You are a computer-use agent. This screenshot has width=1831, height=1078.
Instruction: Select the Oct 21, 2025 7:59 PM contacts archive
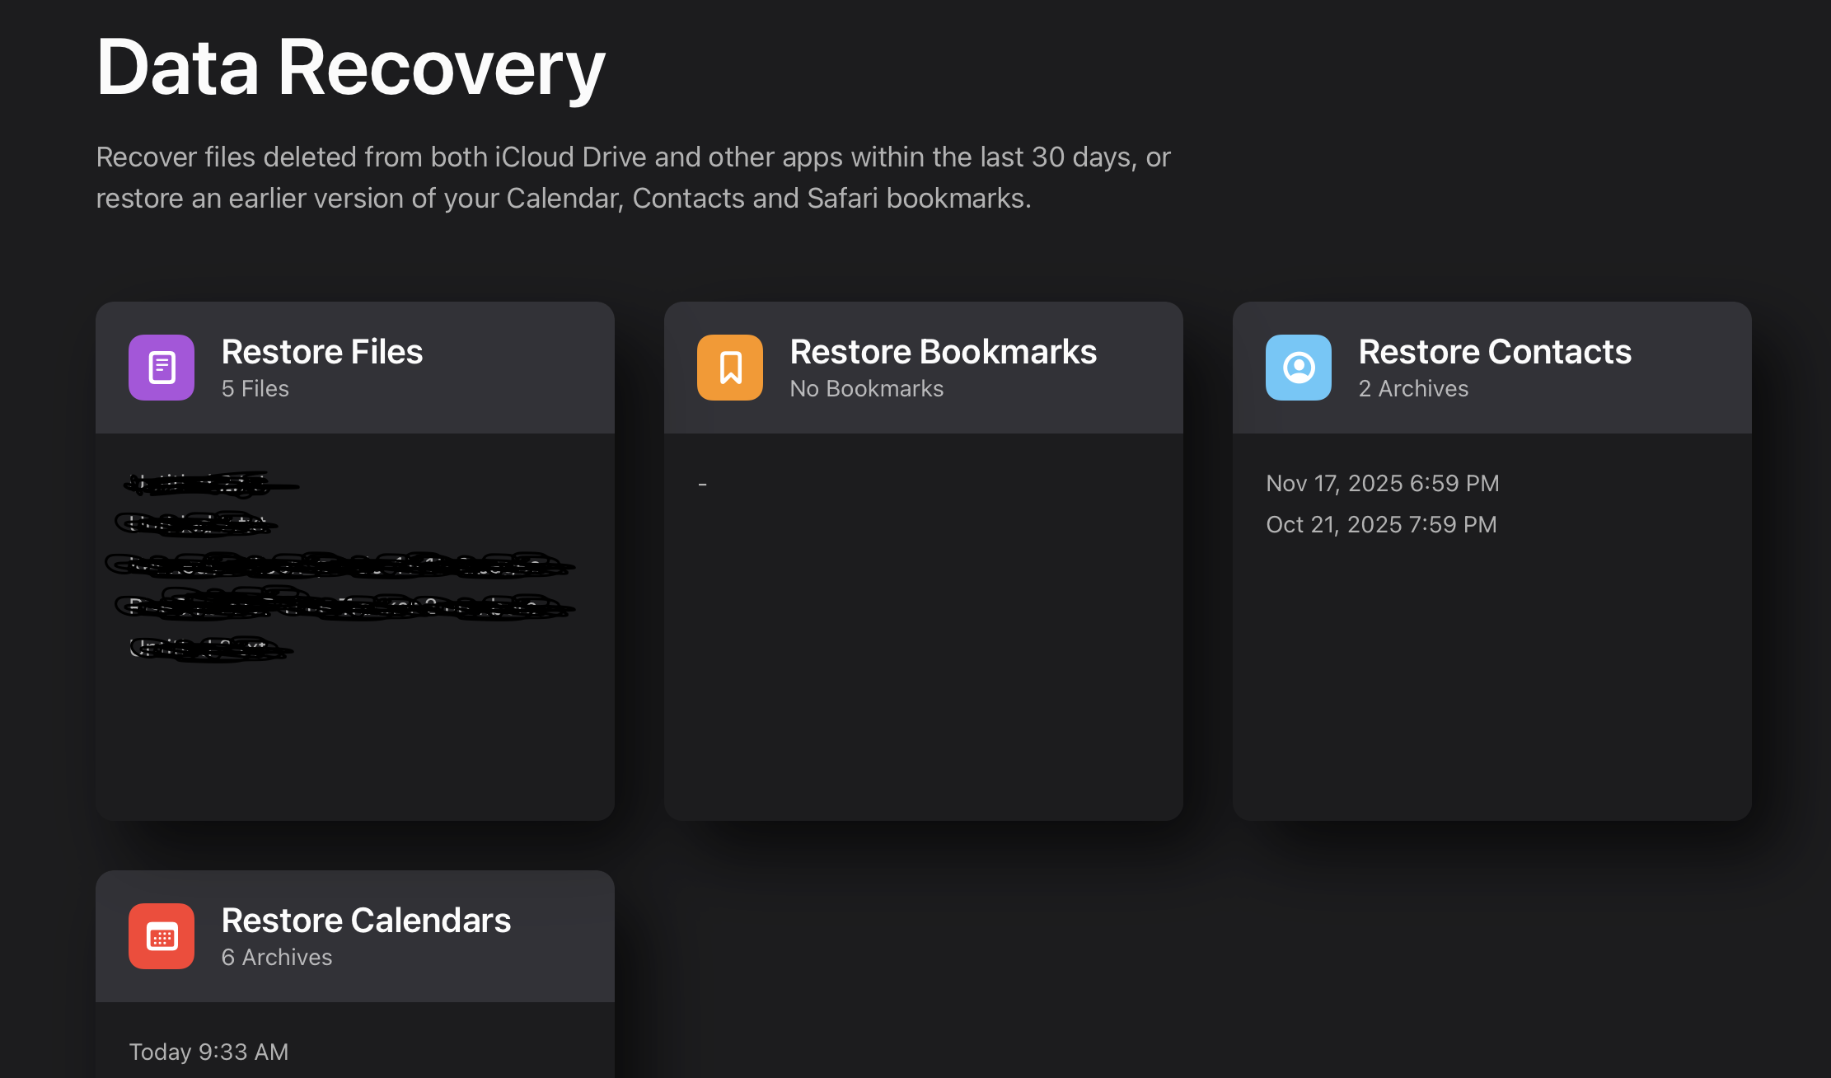(1381, 524)
